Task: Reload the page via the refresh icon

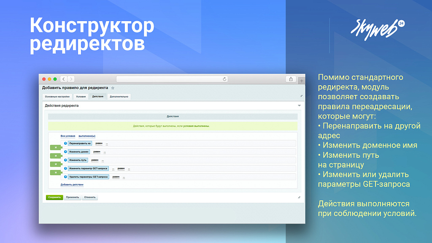Action: 224,78
